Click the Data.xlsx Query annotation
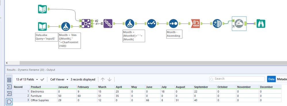This screenshot has height=106, width=287. point(46,37)
